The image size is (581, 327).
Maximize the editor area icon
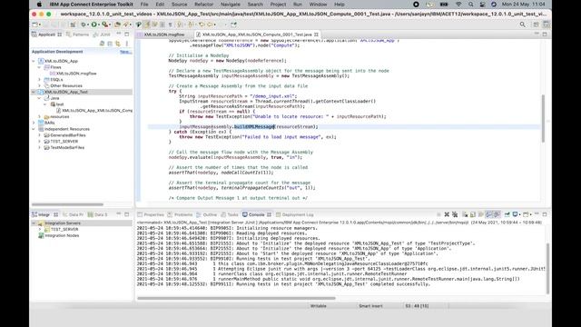545,35
